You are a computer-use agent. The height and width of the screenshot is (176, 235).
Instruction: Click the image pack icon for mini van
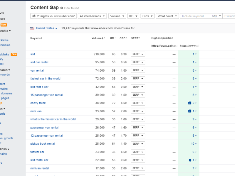tap(190, 111)
